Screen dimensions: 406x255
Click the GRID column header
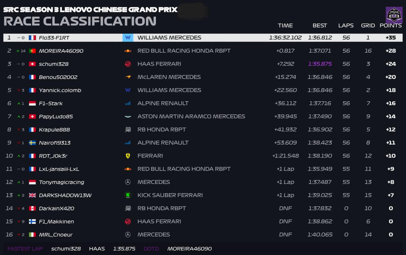[x=368, y=26]
